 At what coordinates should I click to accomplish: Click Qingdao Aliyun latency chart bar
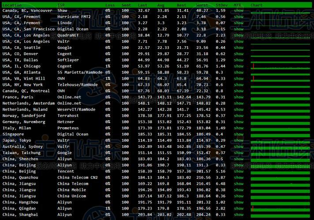[280, 209]
